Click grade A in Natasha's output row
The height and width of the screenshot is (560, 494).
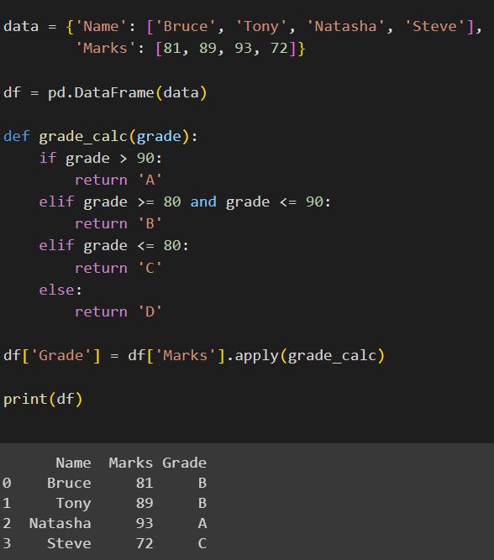pyautogui.click(x=202, y=524)
